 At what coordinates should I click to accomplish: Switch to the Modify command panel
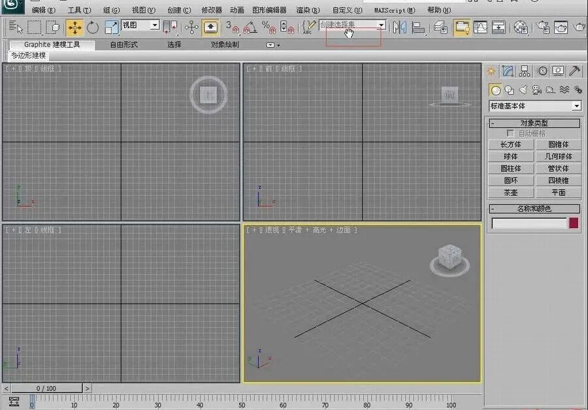point(508,71)
